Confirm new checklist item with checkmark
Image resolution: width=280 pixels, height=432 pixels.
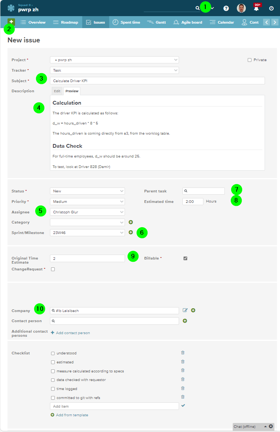(x=183, y=405)
